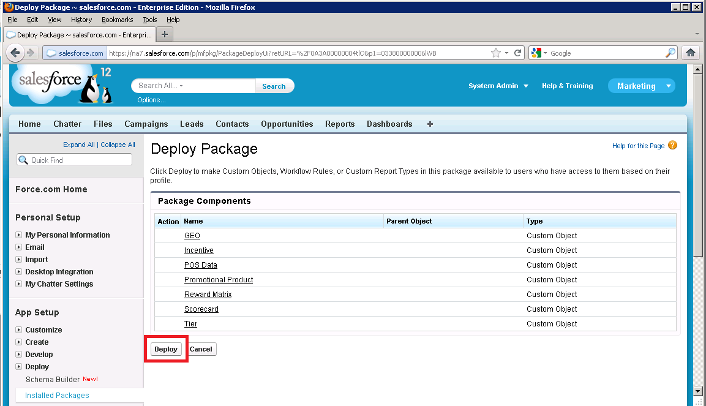The height and width of the screenshot is (406, 706).
Task: Reload the page using the refresh icon
Action: 517,53
